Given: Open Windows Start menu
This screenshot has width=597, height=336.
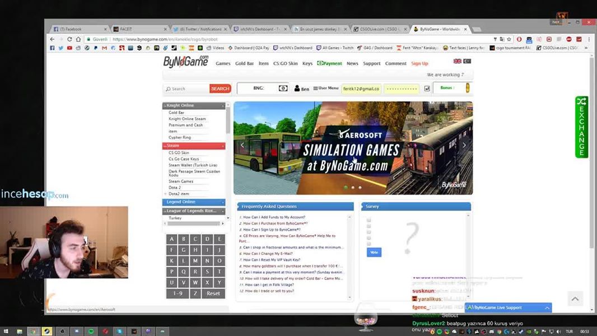Looking at the screenshot, I should tap(6, 331).
